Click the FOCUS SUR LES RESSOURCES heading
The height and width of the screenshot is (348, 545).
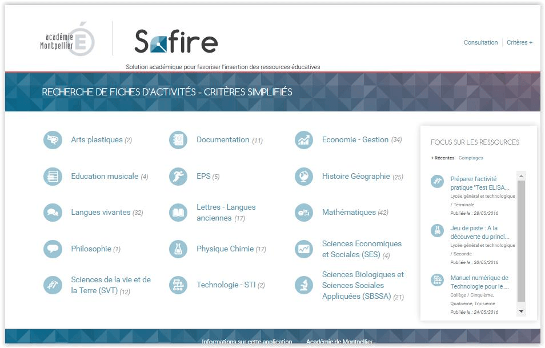point(475,142)
